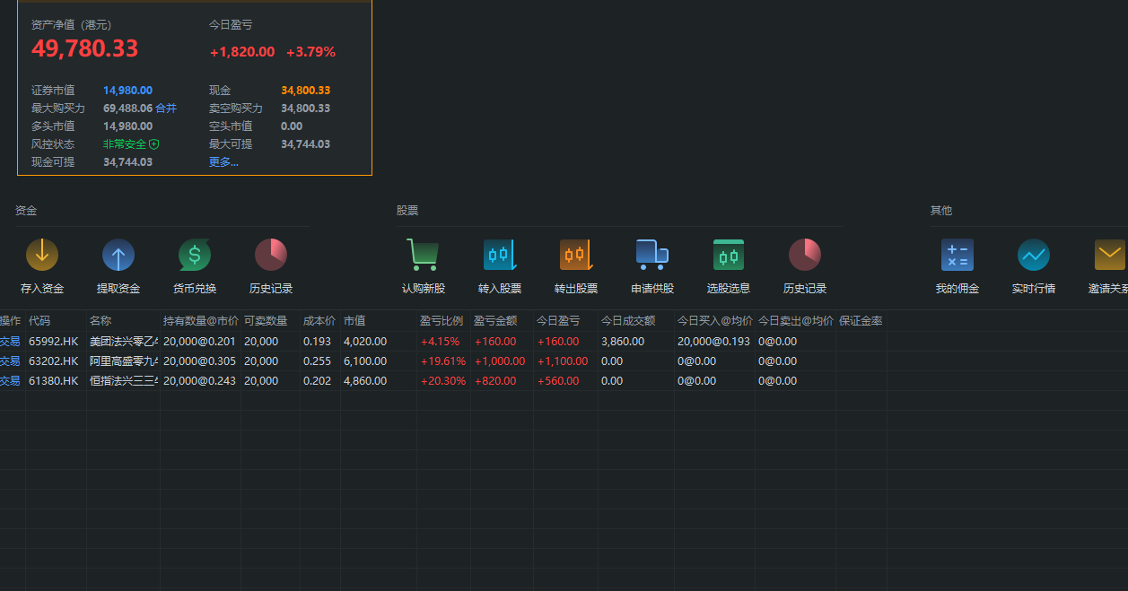1128x591 pixels.
Task: Select the stock code 61380.HK
Action: tap(54, 381)
